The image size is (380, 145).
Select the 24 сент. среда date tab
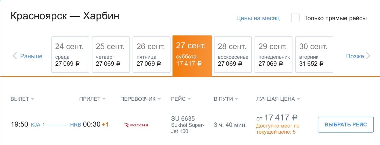click(x=70, y=55)
